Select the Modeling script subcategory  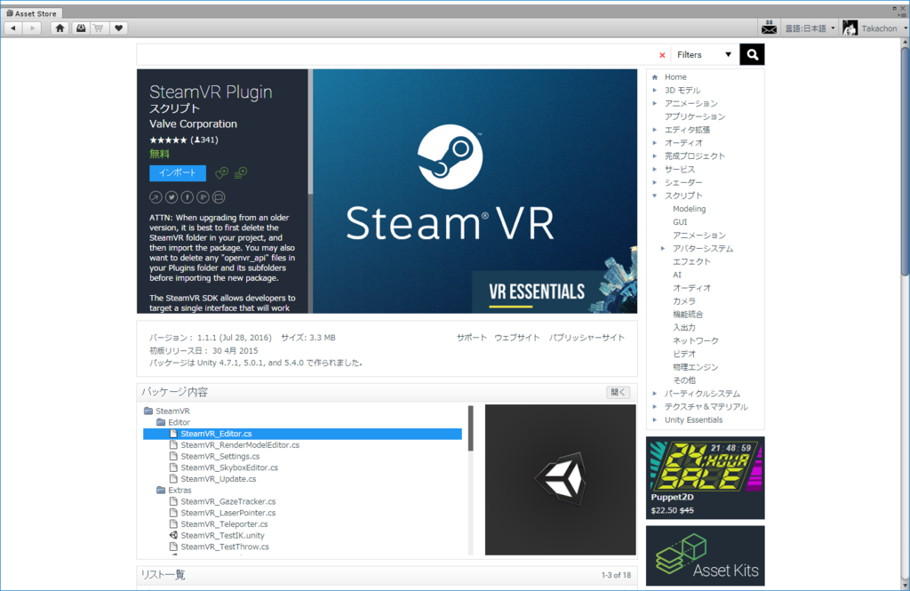coord(689,209)
